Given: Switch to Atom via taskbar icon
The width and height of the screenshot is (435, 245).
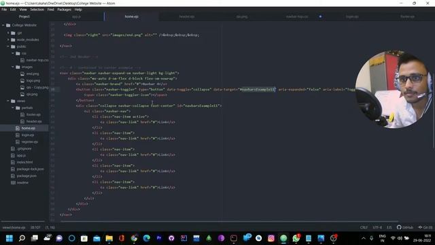Looking at the screenshot, I should pos(283,238).
